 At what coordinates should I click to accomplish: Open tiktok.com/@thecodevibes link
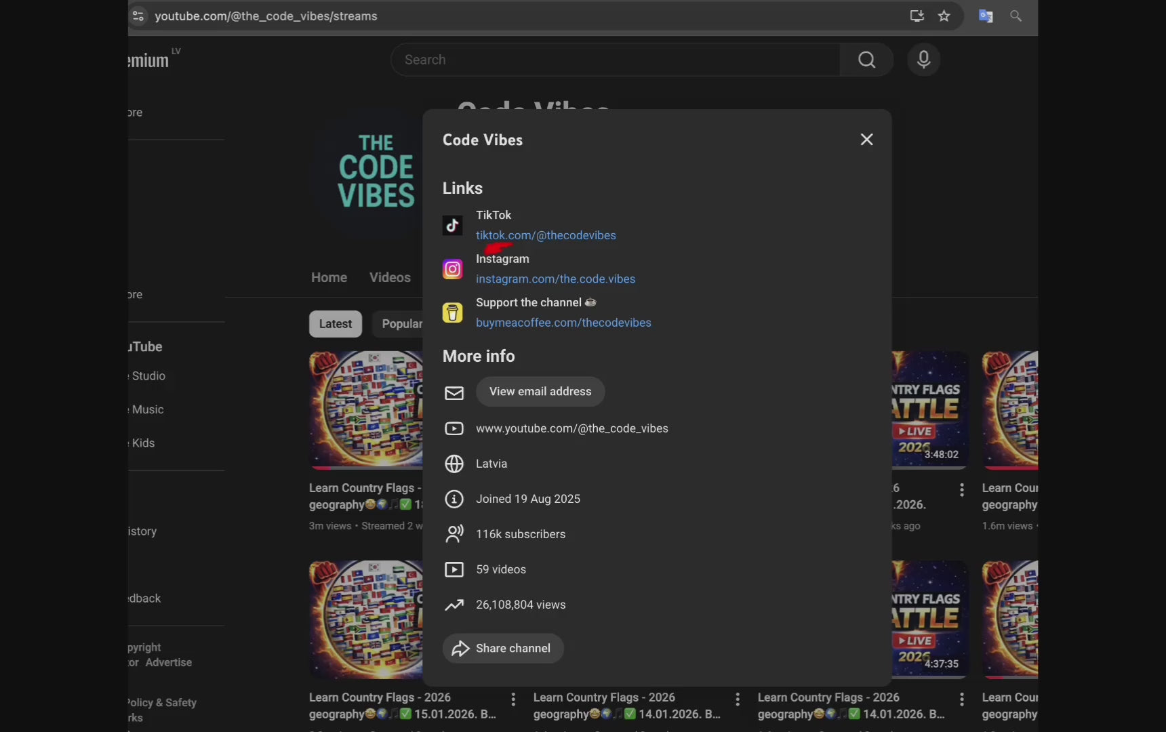[x=546, y=235]
